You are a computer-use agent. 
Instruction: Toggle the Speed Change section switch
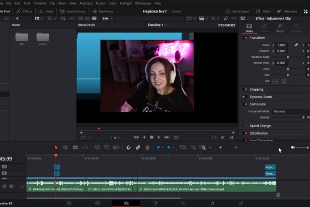point(245,126)
